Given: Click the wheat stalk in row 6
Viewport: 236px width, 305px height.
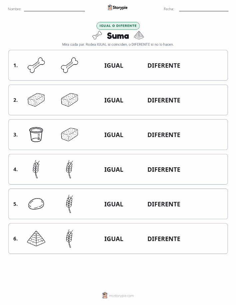Looking at the screenshot, I should point(70,238).
